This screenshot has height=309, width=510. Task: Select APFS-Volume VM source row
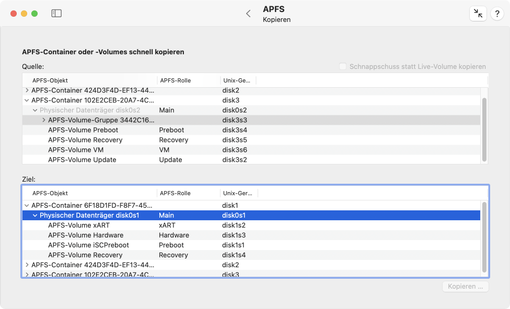click(x=251, y=150)
